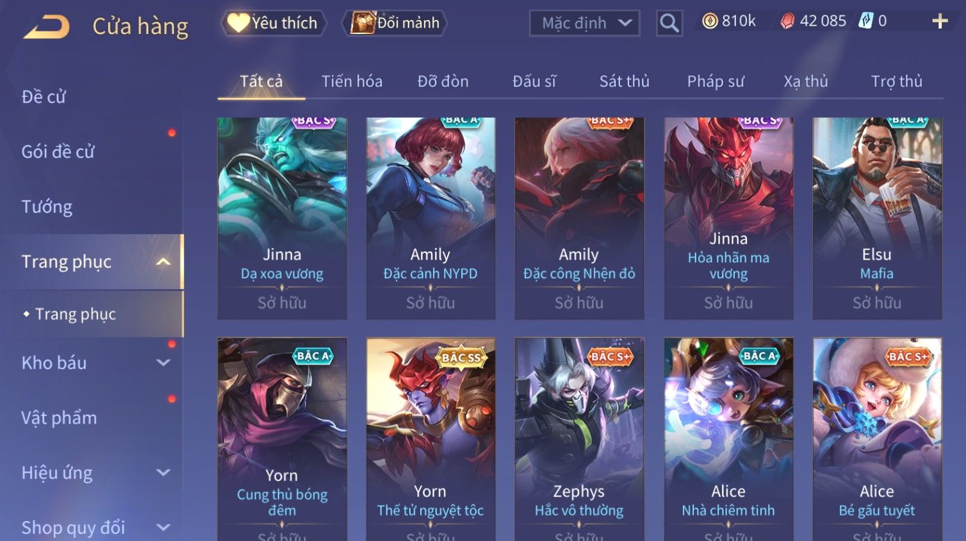This screenshot has height=541, width=966.
Task: Click the gold coin 810k icon
Action: pos(710,21)
